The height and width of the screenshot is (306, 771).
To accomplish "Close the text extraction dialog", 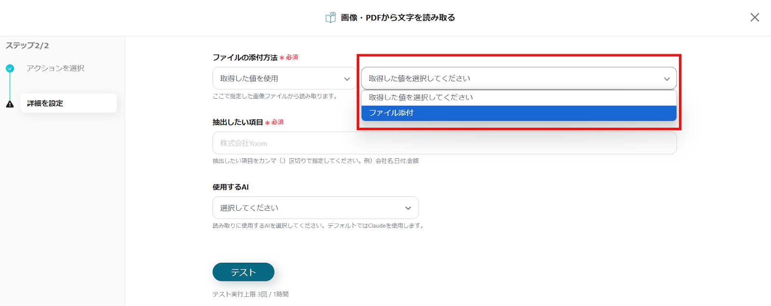I will 755,17.
